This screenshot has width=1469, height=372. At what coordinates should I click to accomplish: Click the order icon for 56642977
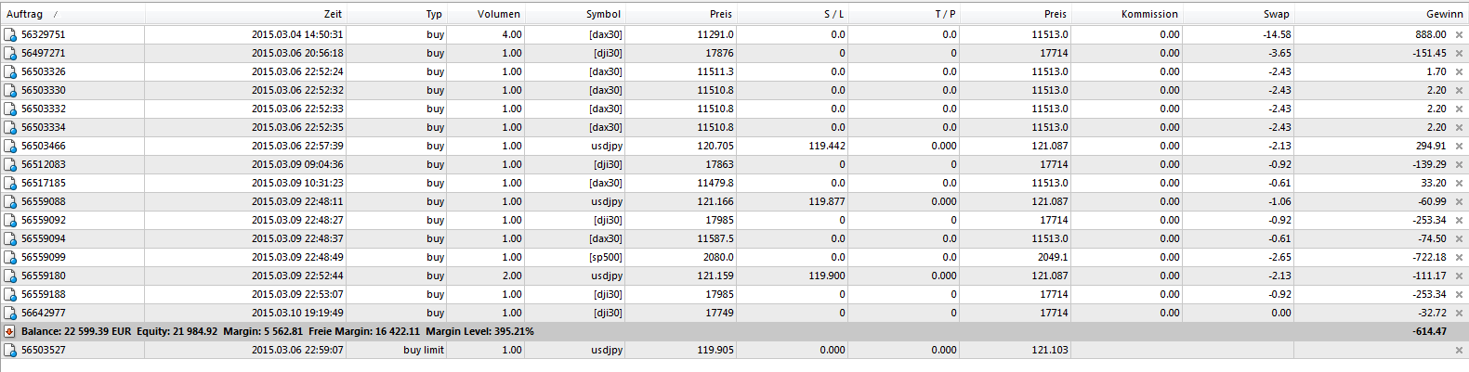tap(10, 314)
